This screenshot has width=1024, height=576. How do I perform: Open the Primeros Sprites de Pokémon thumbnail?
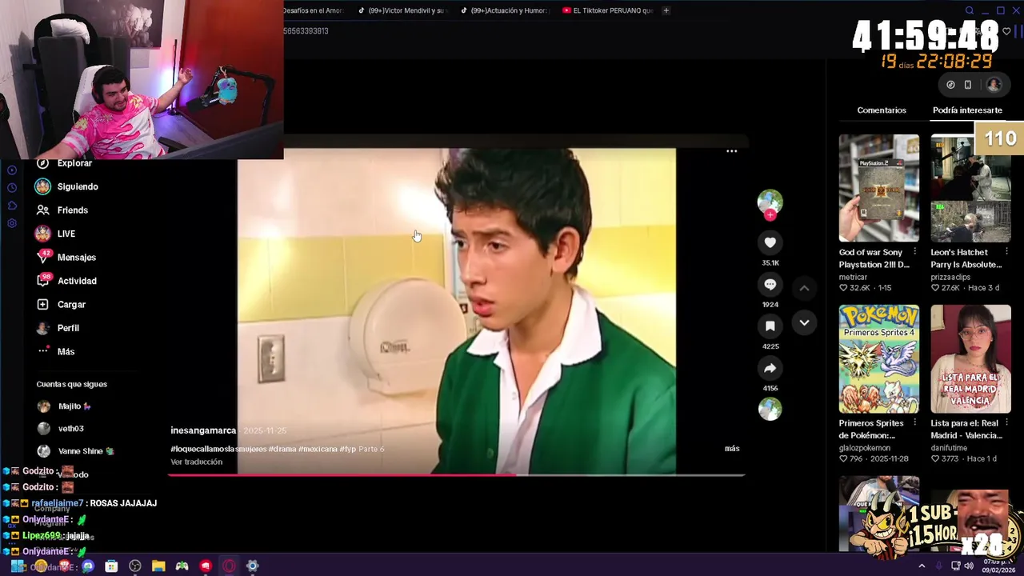pyautogui.click(x=878, y=358)
